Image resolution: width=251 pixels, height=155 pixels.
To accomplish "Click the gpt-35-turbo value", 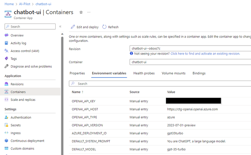I will pos(176,149).
